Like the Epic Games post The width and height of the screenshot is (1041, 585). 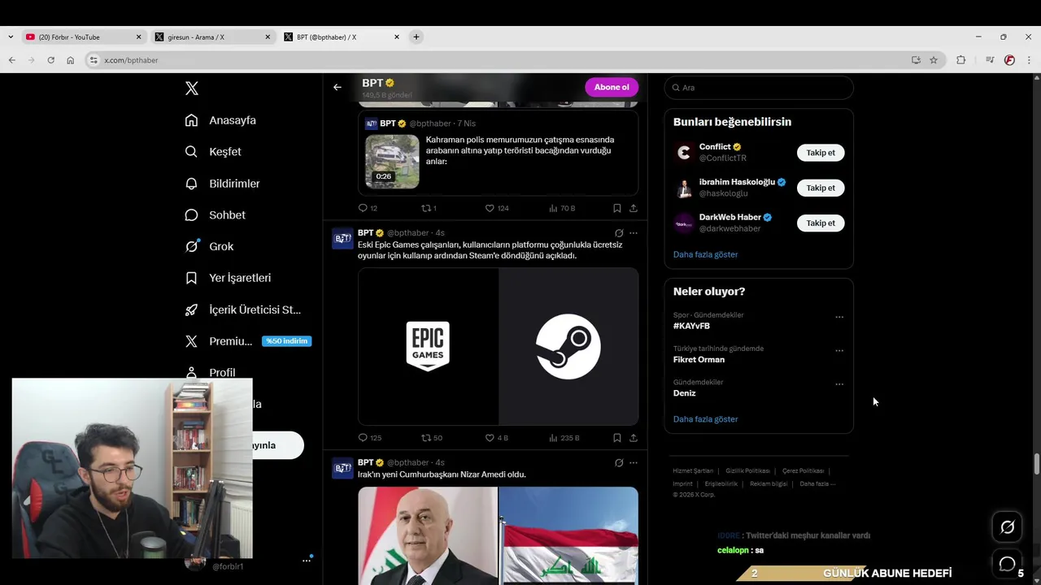[x=496, y=438]
